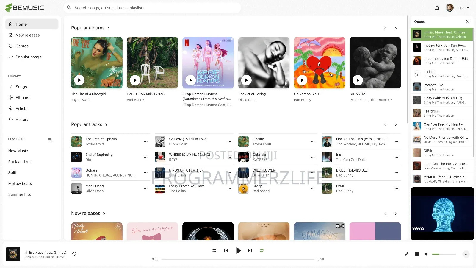This screenshot has height=268, width=476.
Task: Open options for So Easy track
Action: coord(229,141)
